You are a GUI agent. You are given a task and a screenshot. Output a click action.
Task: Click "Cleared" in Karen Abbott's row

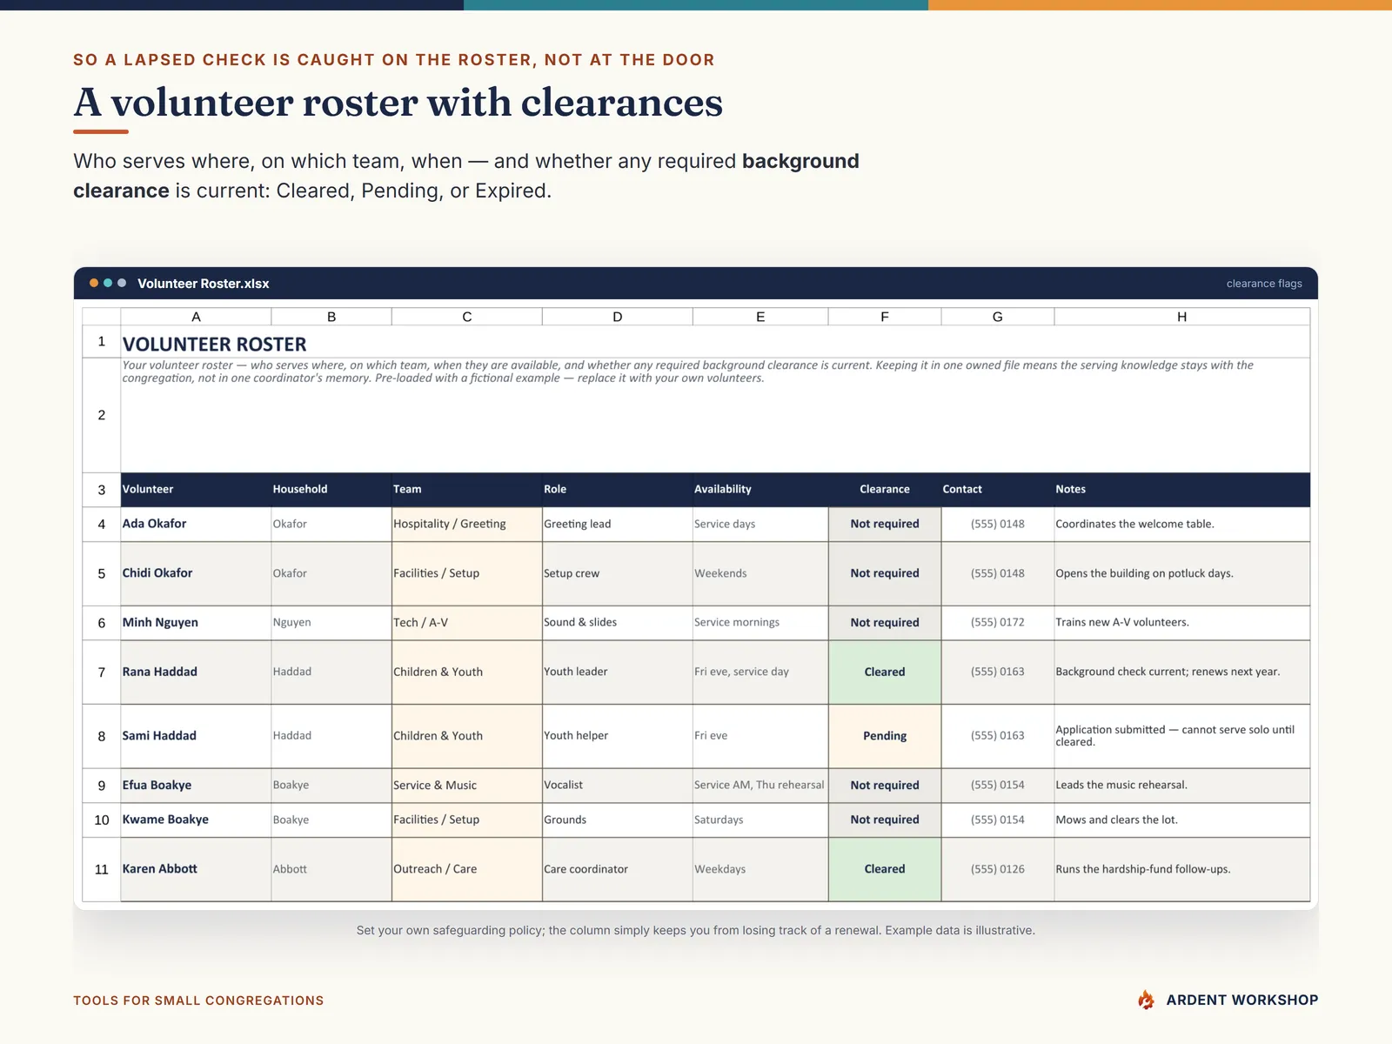coord(885,869)
